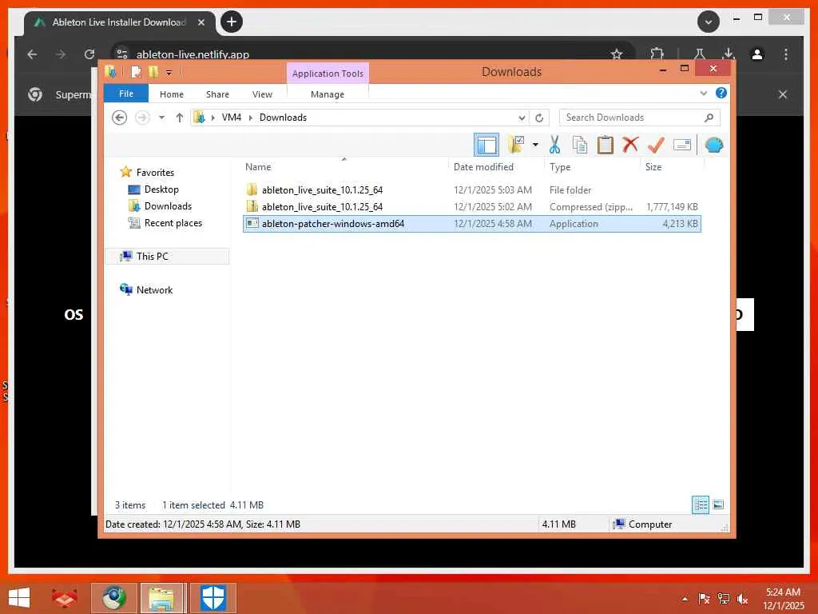
Task: Open Explorer help question mark icon
Action: click(721, 93)
